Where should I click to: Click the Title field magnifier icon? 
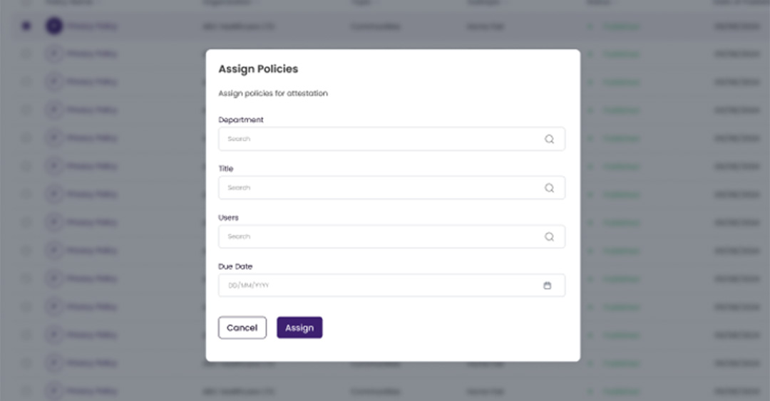(549, 188)
